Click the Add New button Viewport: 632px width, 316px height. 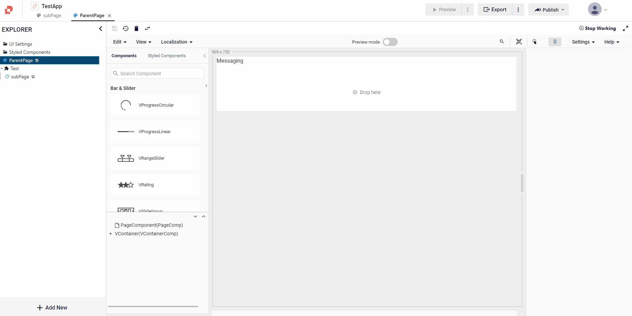pyautogui.click(x=52, y=307)
